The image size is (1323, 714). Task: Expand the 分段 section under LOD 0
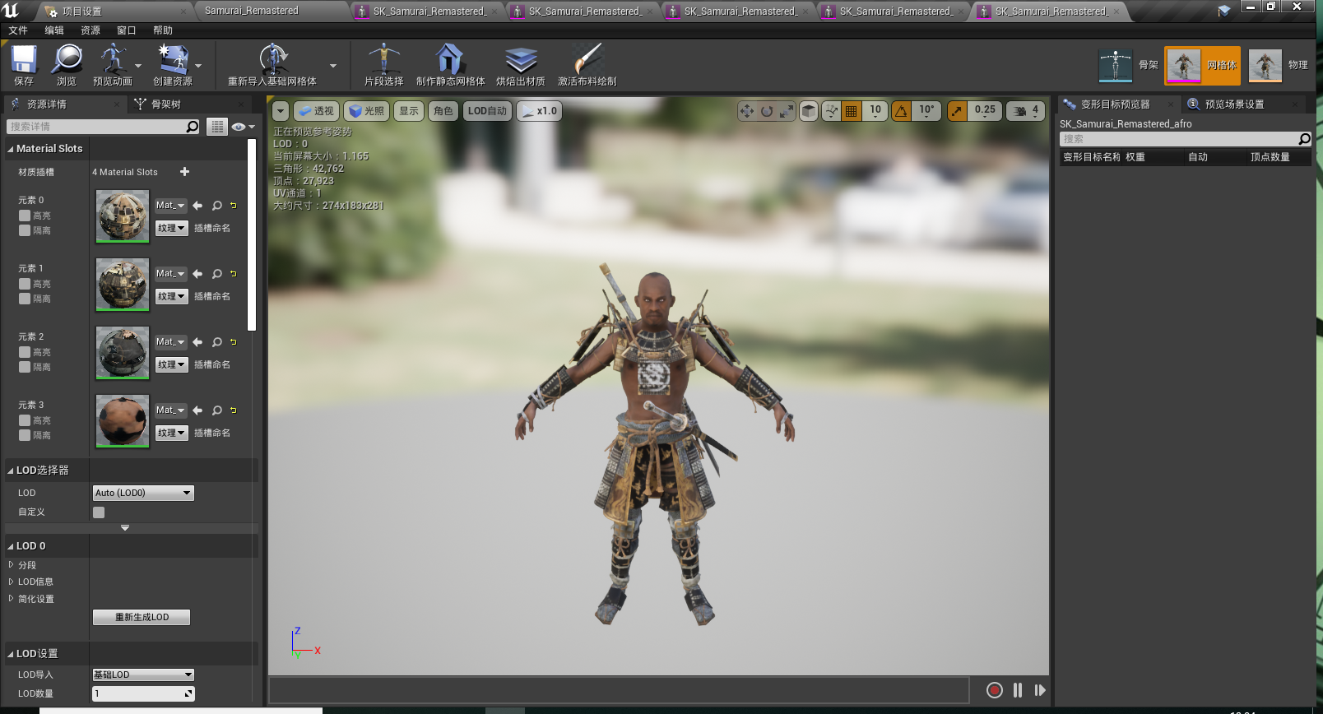[12, 565]
